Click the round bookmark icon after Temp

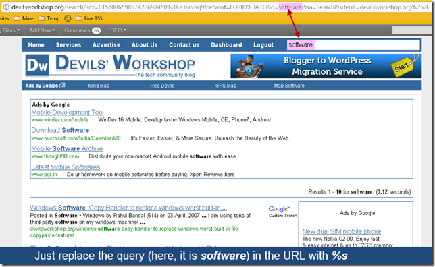click(x=68, y=18)
